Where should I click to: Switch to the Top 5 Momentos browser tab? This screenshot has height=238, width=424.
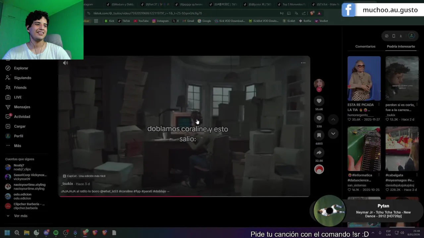pyautogui.click(x=291, y=5)
